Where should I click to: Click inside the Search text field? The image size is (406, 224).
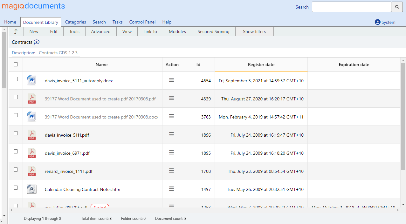click(x=351, y=7)
